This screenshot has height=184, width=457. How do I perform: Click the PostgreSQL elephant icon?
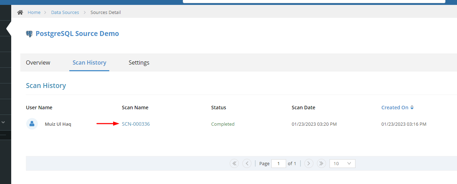pos(29,34)
